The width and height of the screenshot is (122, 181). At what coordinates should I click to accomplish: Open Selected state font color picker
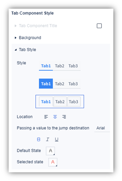click(53, 162)
